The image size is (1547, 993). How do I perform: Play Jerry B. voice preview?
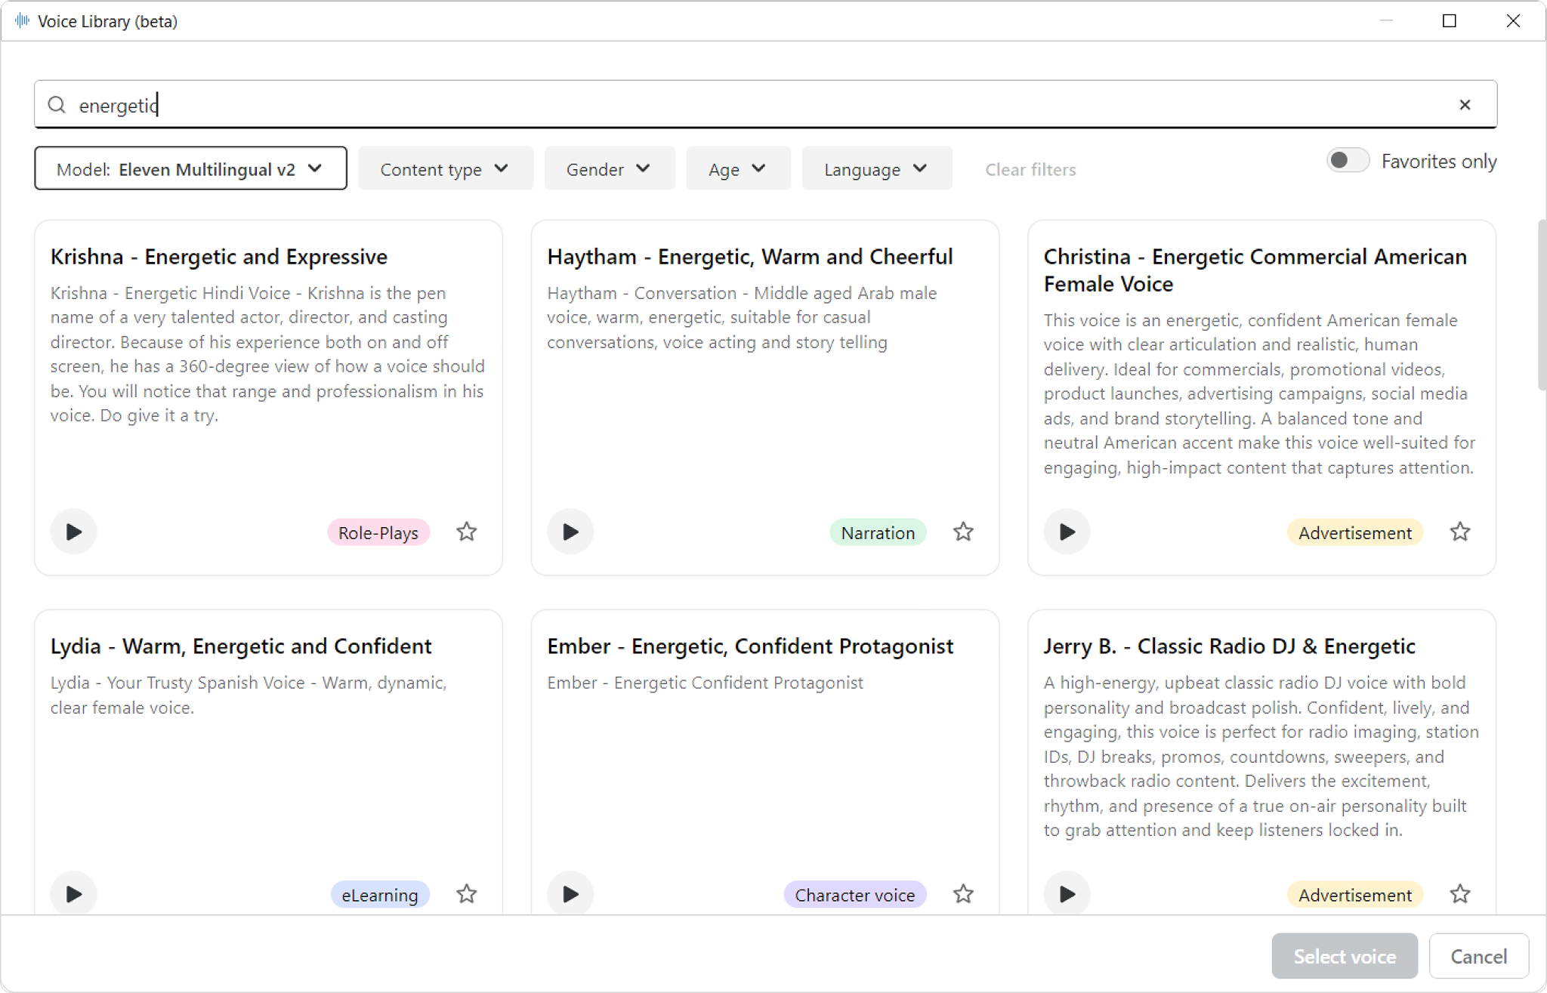point(1067,894)
